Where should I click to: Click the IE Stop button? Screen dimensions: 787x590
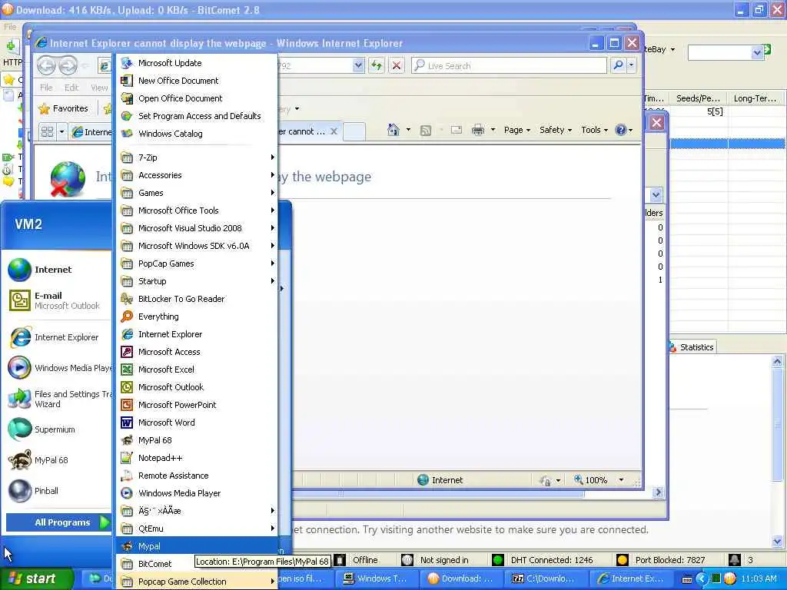pyautogui.click(x=396, y=65)
